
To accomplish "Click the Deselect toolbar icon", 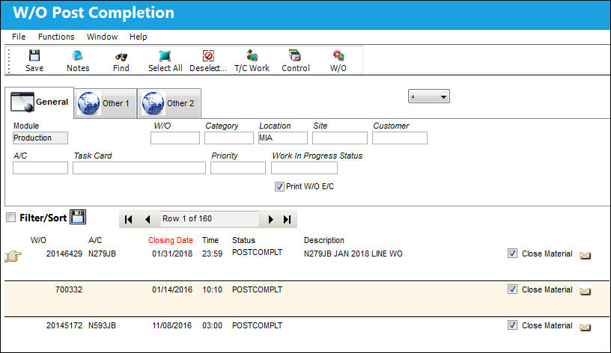I will 208,55.
